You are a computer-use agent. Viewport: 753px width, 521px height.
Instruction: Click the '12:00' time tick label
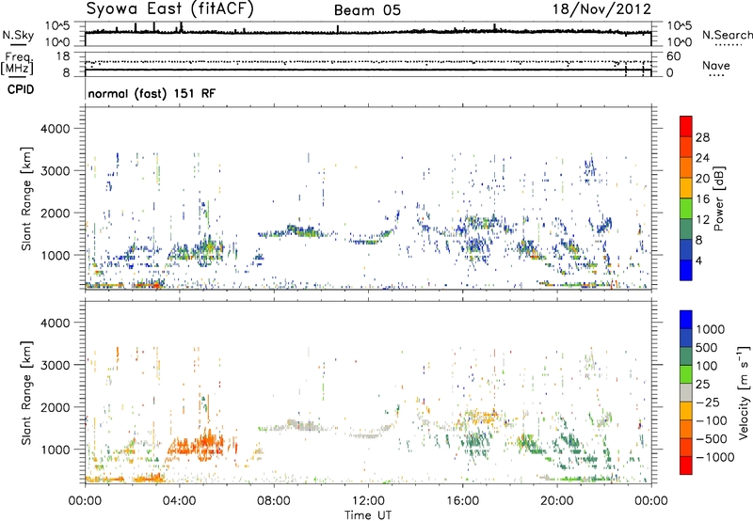point(368,501)
